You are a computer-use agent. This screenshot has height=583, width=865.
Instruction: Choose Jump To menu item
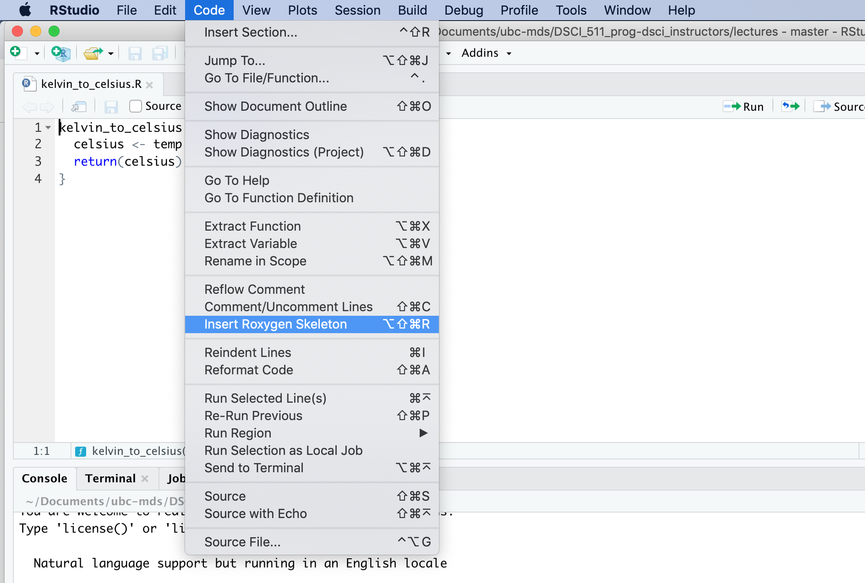[312, 60]
